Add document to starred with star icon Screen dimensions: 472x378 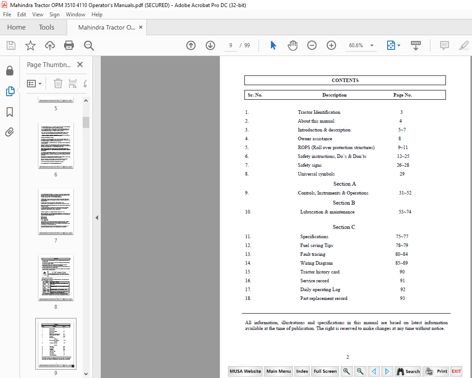coord(30,45)
